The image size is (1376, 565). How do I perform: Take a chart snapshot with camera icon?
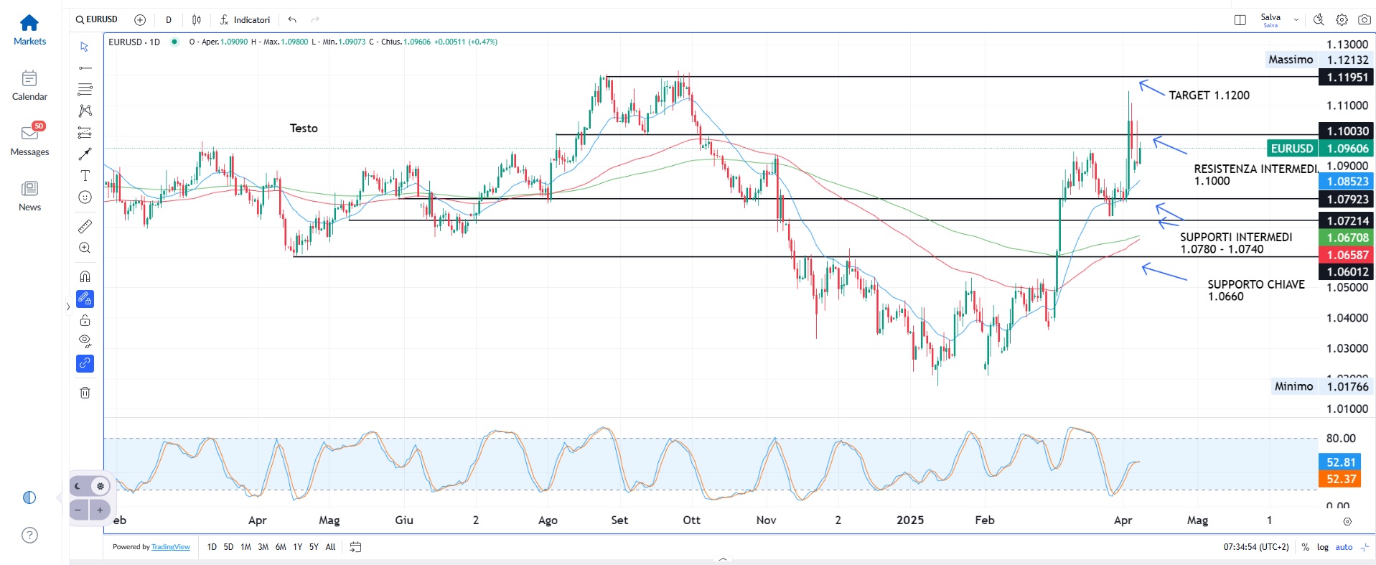click(x=1364, y=20)
